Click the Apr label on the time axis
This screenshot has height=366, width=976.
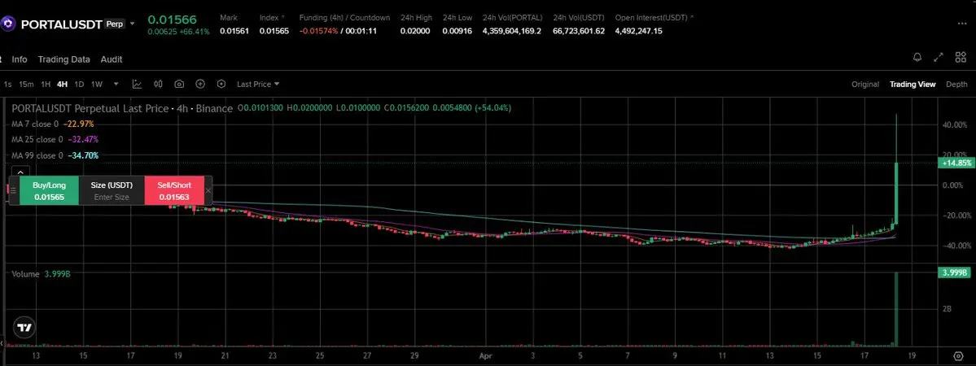point(485,357)
